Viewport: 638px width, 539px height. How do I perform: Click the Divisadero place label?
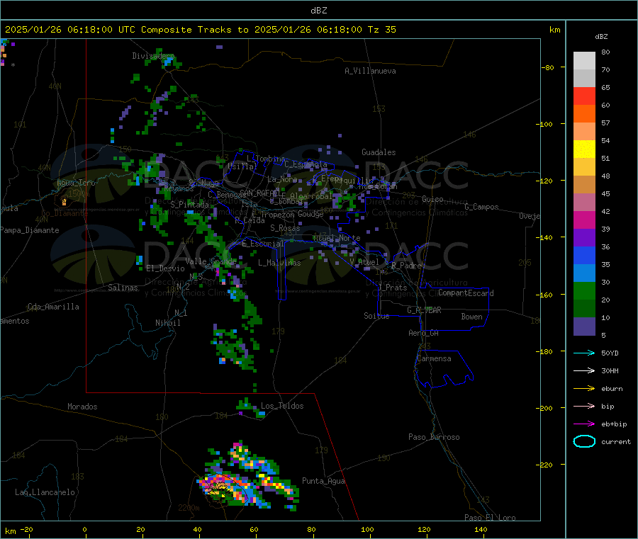pos(153,56)
